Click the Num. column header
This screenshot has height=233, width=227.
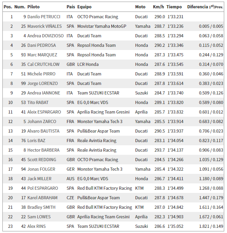[20, 7]
